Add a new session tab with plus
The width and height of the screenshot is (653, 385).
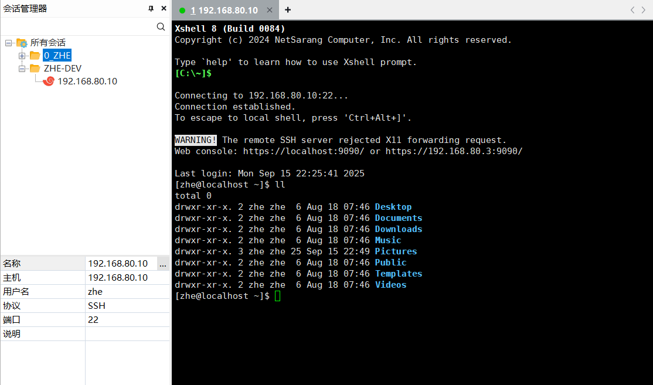point(288,10)
